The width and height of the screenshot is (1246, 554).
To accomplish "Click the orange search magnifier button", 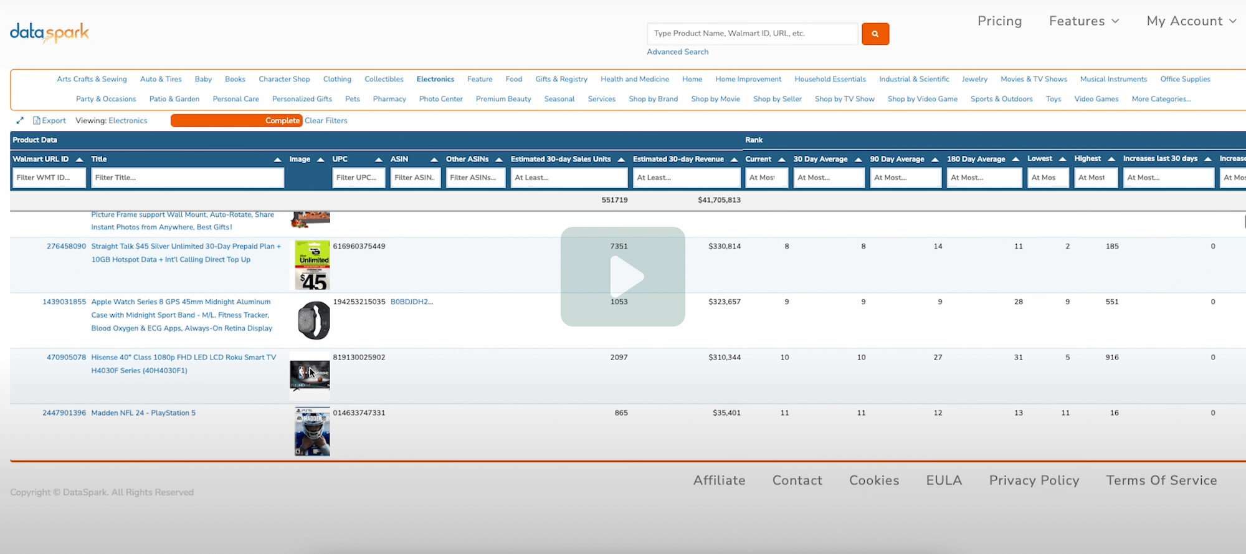I will [875, 34].
